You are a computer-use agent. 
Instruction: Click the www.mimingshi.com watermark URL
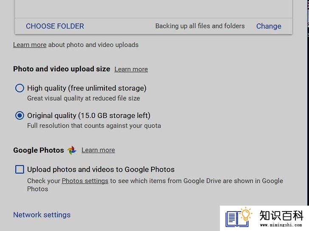[x=281, y=225]
